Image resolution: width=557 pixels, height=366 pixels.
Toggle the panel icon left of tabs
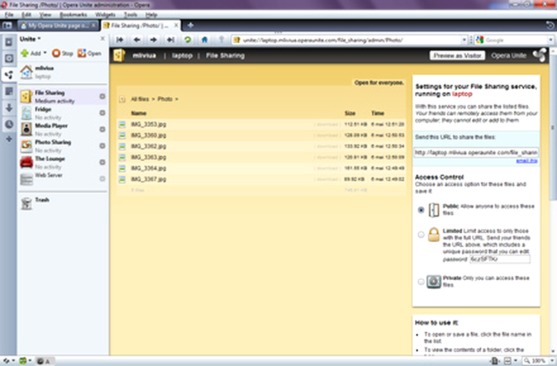(x=7, y=25)
